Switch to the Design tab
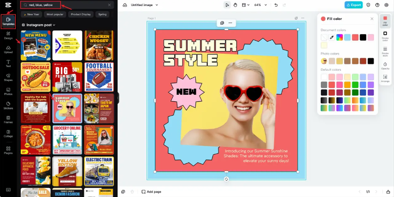 coord(8,35)
